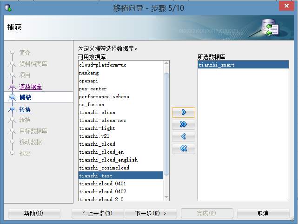Move all databases to chosen list
Viewport: 298px width, 224px height.
pyautogui.click(x=183, y=124)
